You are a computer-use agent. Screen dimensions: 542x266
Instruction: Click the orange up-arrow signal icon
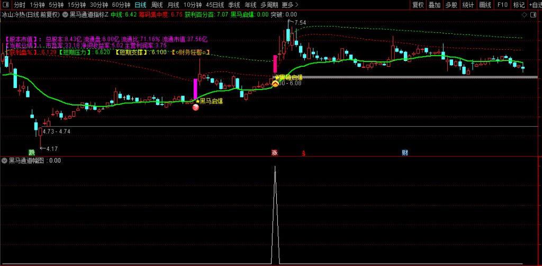point(275,83)
